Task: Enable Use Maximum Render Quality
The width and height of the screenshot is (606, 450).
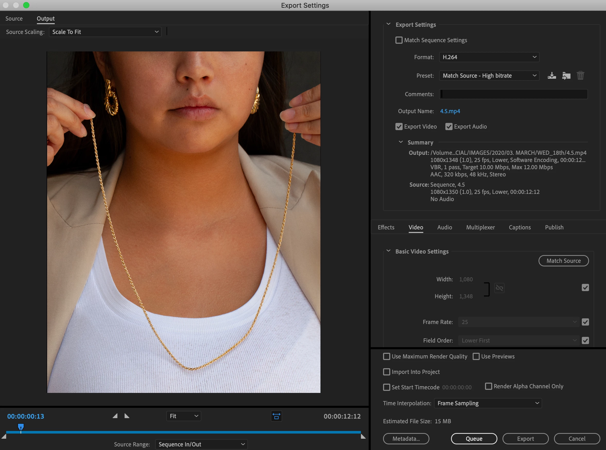Action: pos(386,357)
